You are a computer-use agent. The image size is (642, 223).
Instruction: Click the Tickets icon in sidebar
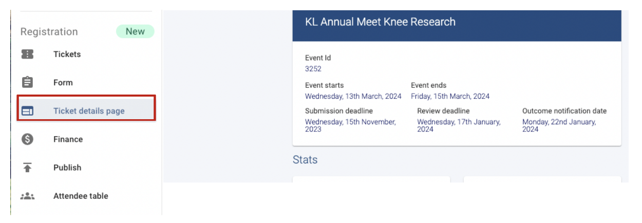pyautogui.click(x=27, y=54)
